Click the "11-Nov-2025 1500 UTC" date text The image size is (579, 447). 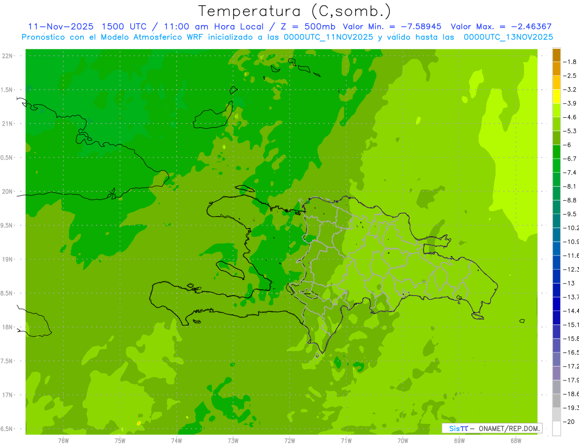87,27
